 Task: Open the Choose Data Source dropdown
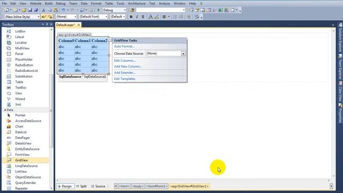click(183, 54)
